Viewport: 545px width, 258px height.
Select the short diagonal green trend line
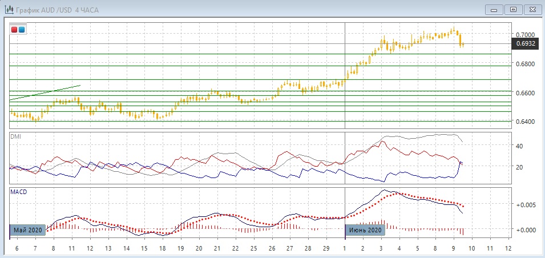(46, 92)
